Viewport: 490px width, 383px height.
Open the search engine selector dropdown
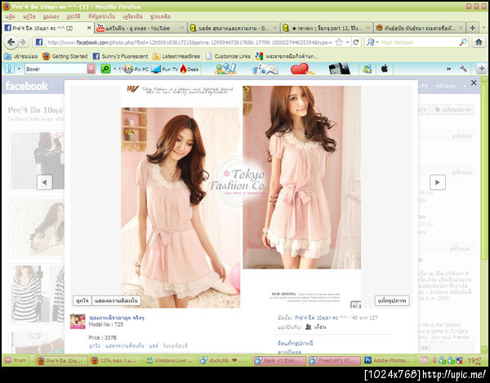(x=372, y=42)
